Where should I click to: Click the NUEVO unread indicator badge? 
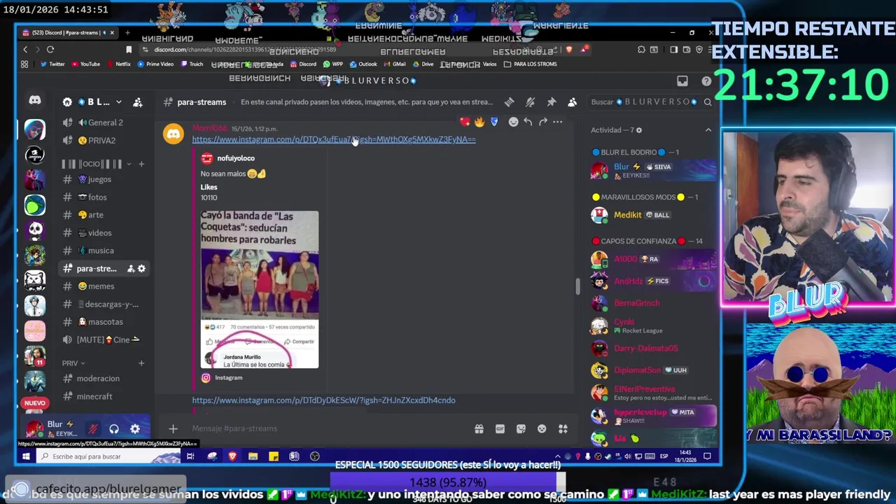tap(34, 403)
